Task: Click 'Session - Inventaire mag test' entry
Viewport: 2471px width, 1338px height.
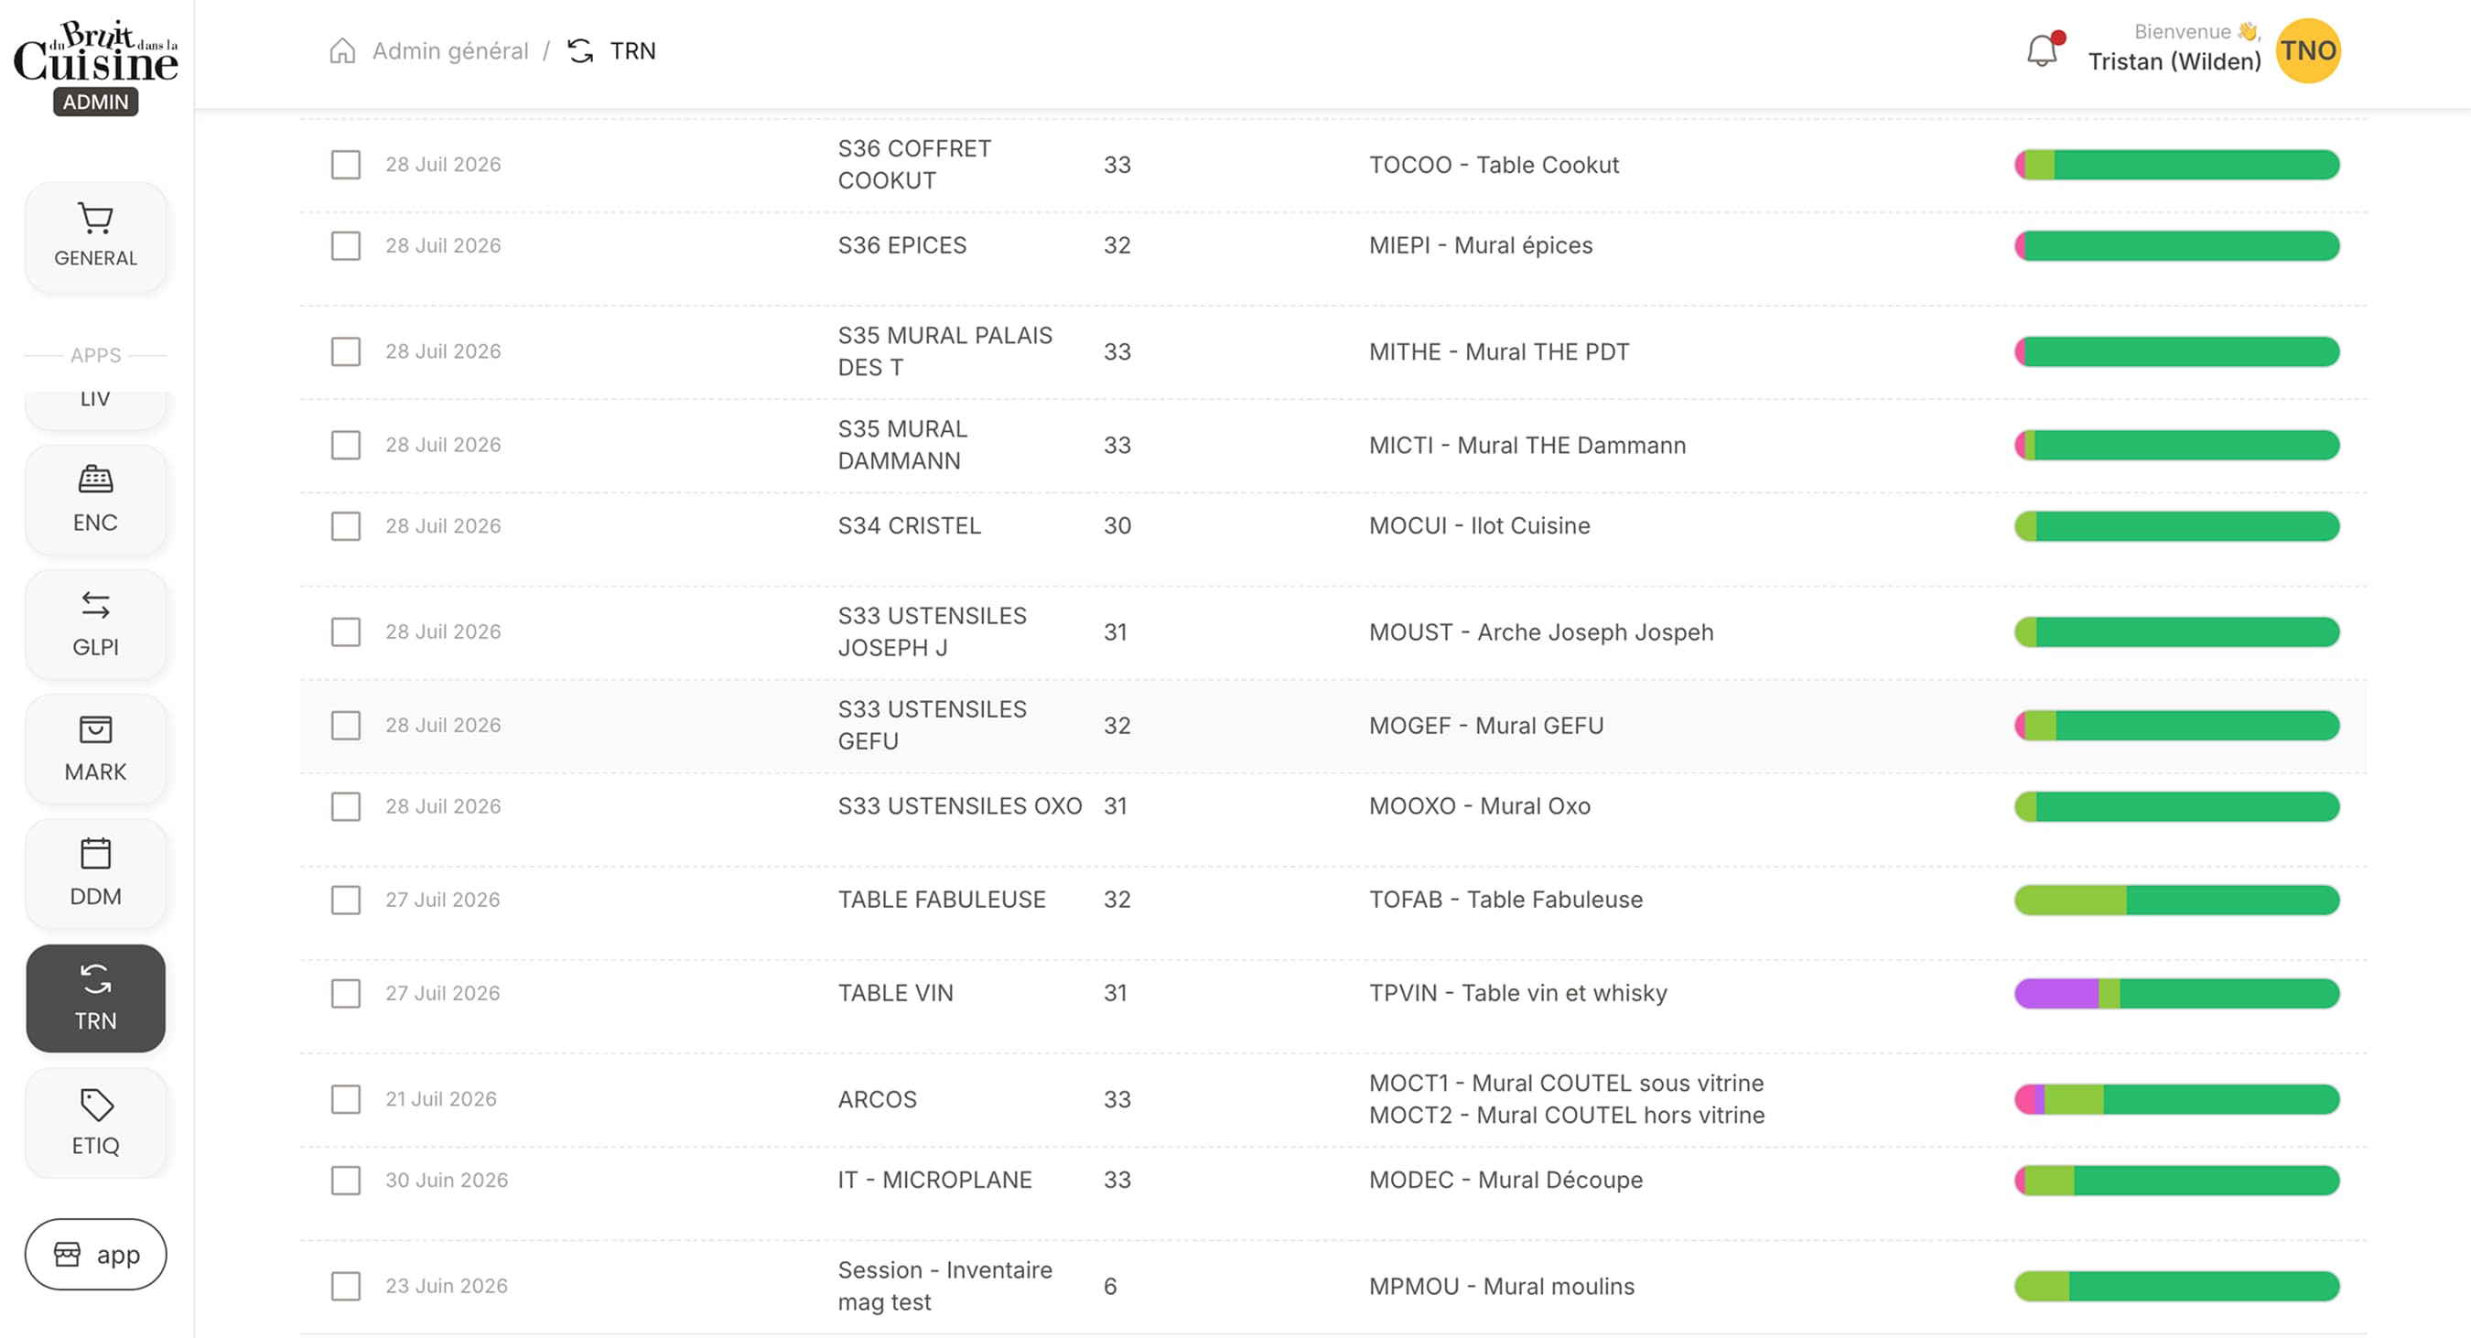Action: tap(944, 1286)
